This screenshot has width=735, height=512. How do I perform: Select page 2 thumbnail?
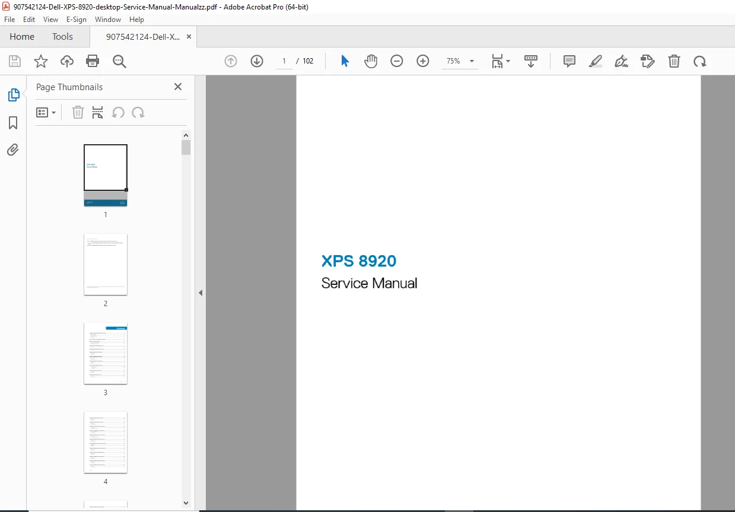106,264
